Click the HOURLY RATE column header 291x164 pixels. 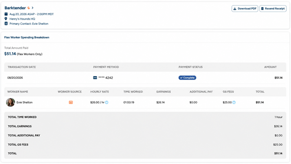(x=99, y=92)
